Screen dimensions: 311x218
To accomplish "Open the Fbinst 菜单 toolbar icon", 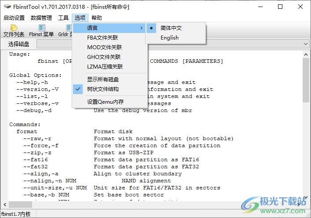I will [42, 28].
